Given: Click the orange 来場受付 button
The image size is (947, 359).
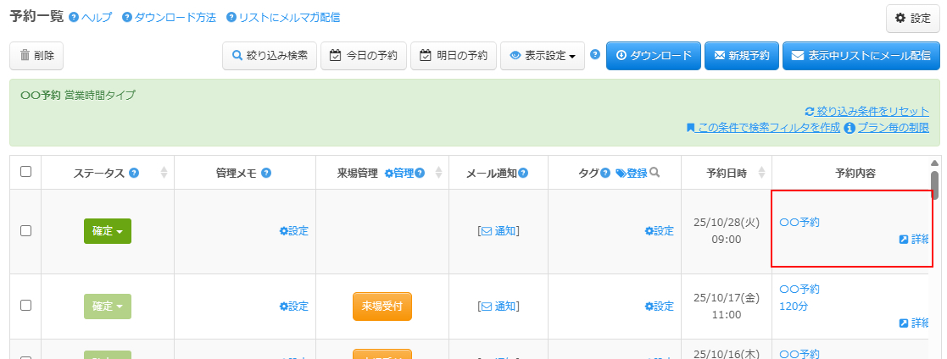Looking at the screenshot, I should (382, 306).
